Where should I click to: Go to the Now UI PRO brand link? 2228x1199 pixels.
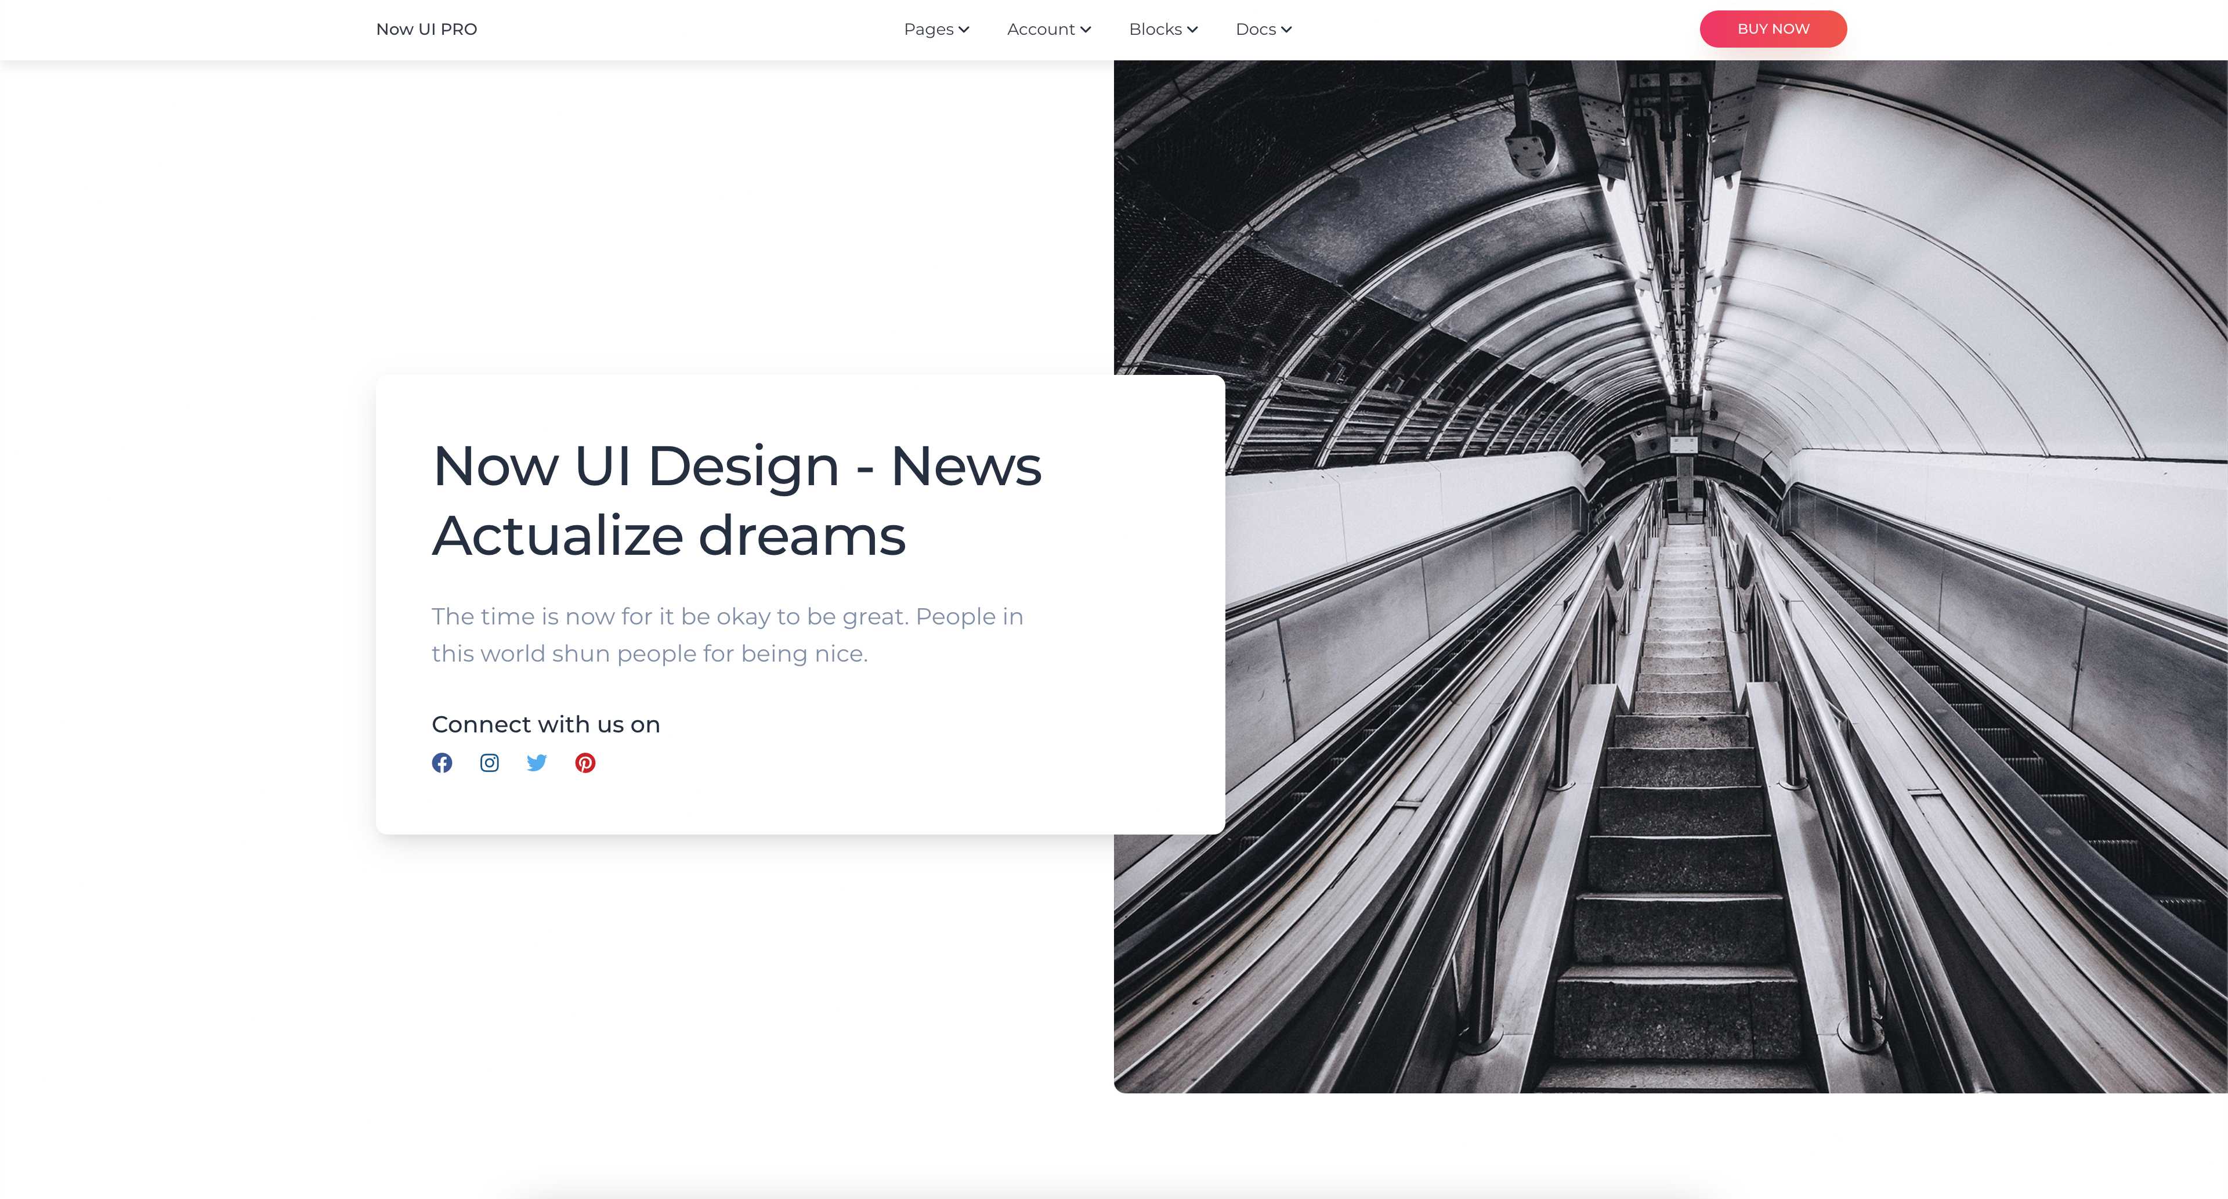pos(426,30)
